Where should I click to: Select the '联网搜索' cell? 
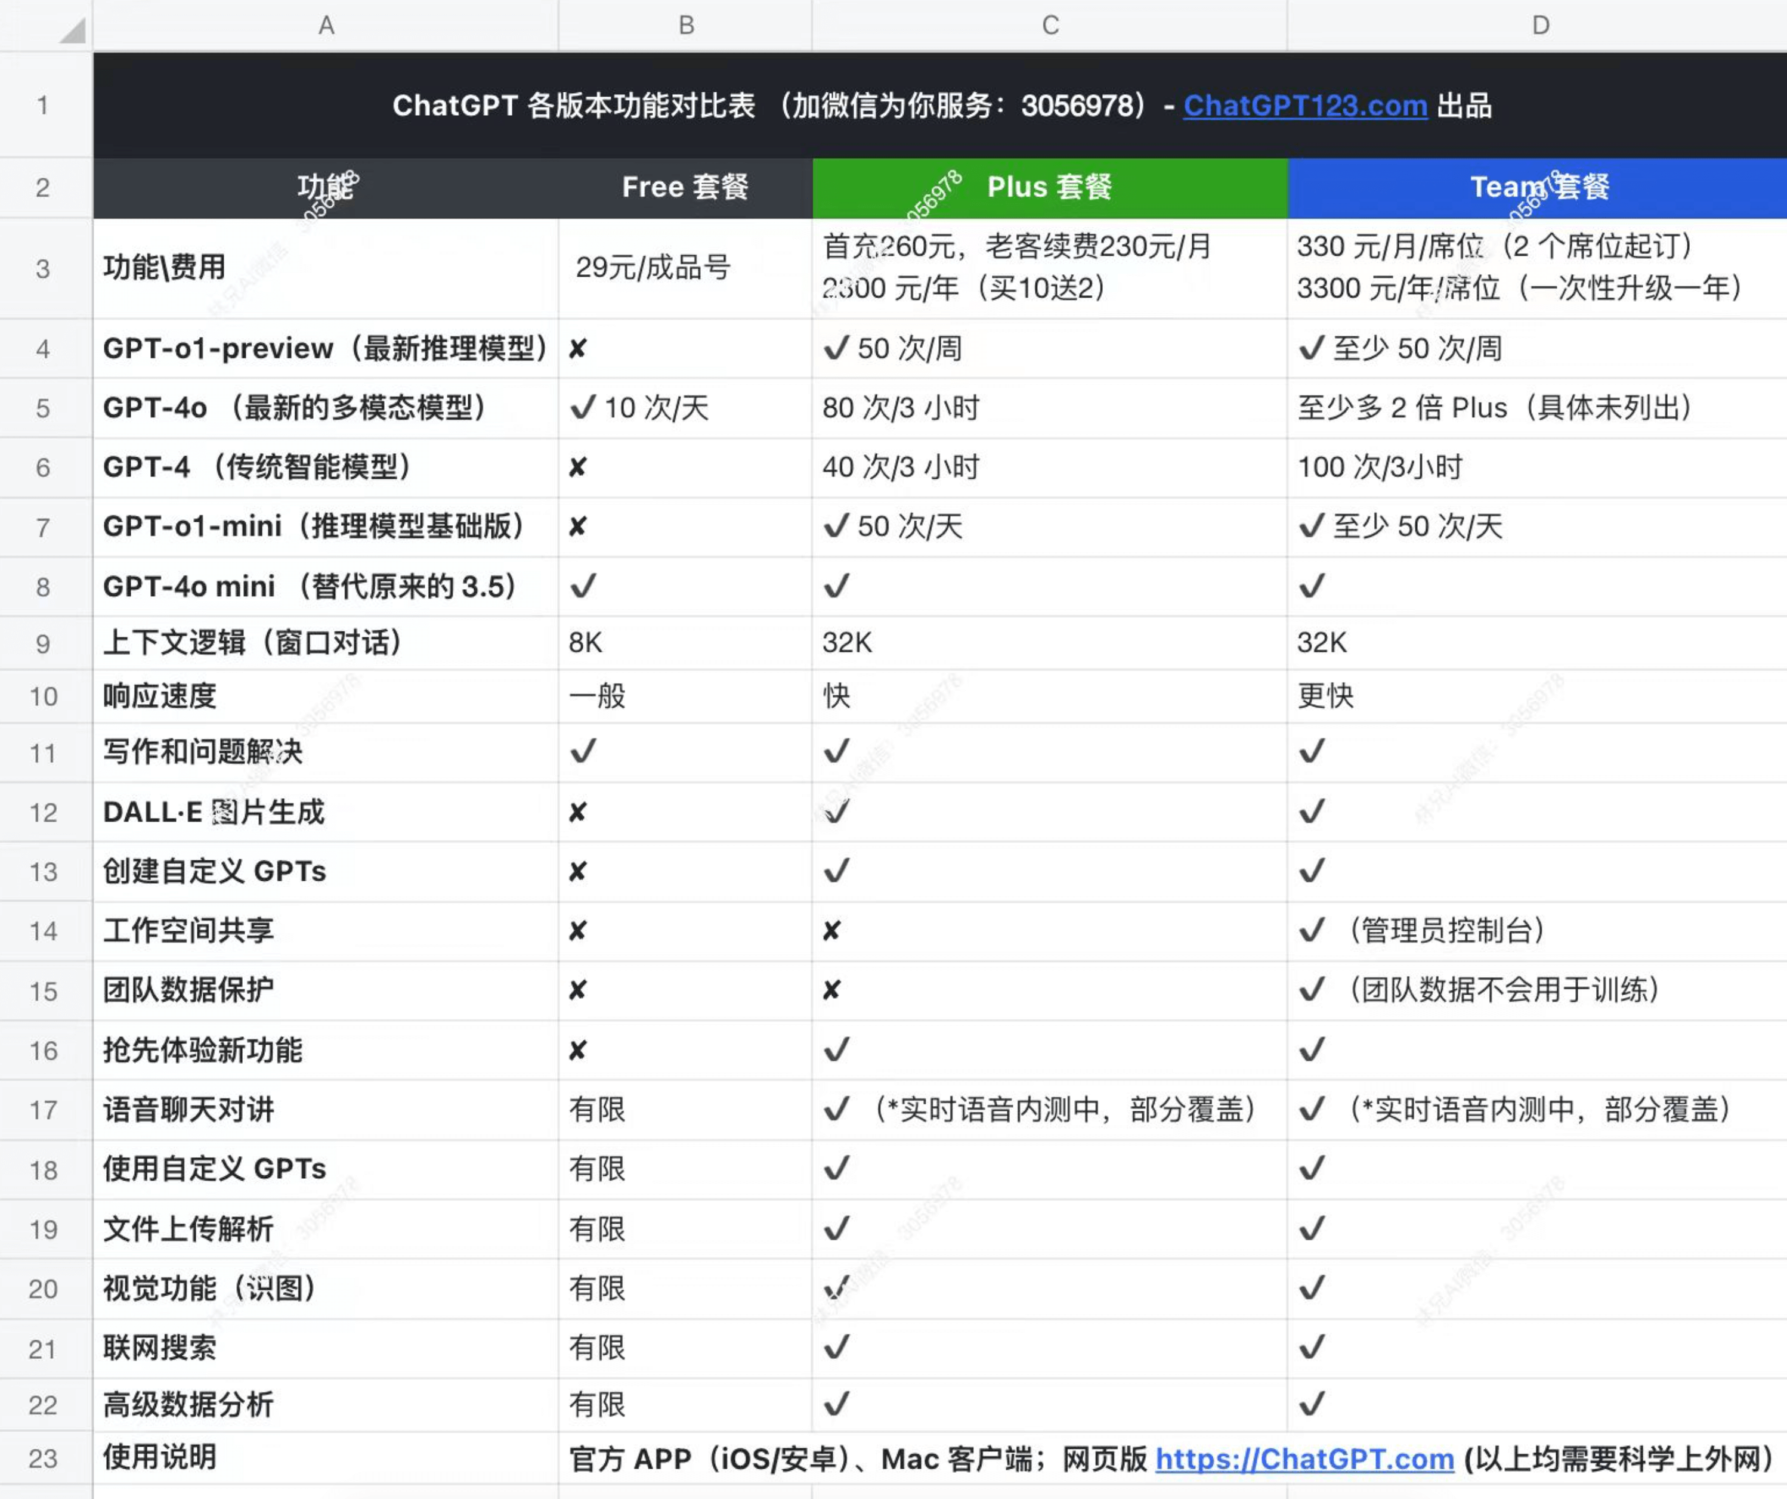pyautogui.click(x=326, y=1348)
